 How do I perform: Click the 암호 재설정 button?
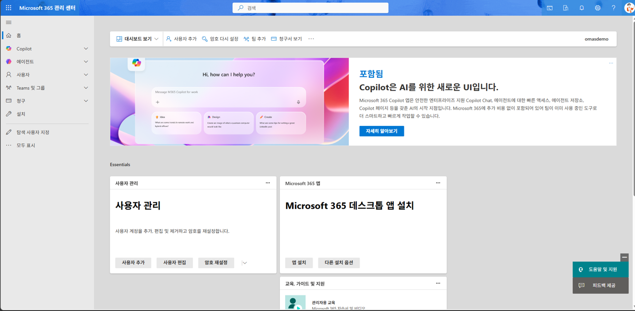(216, 262)
